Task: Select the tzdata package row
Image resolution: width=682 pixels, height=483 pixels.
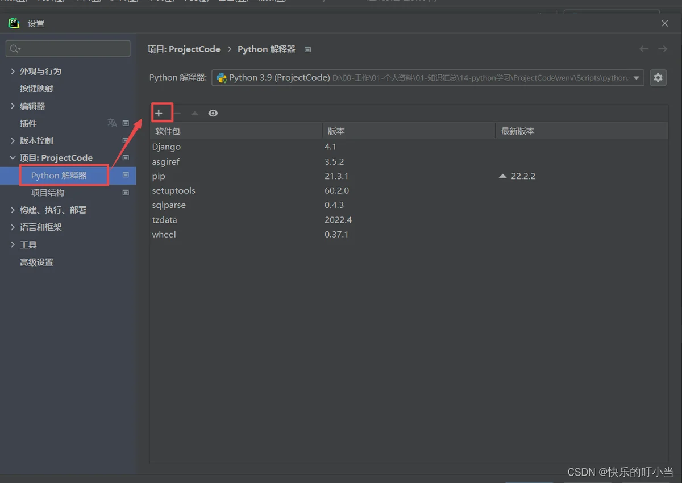Action: [x=409, y=220]
